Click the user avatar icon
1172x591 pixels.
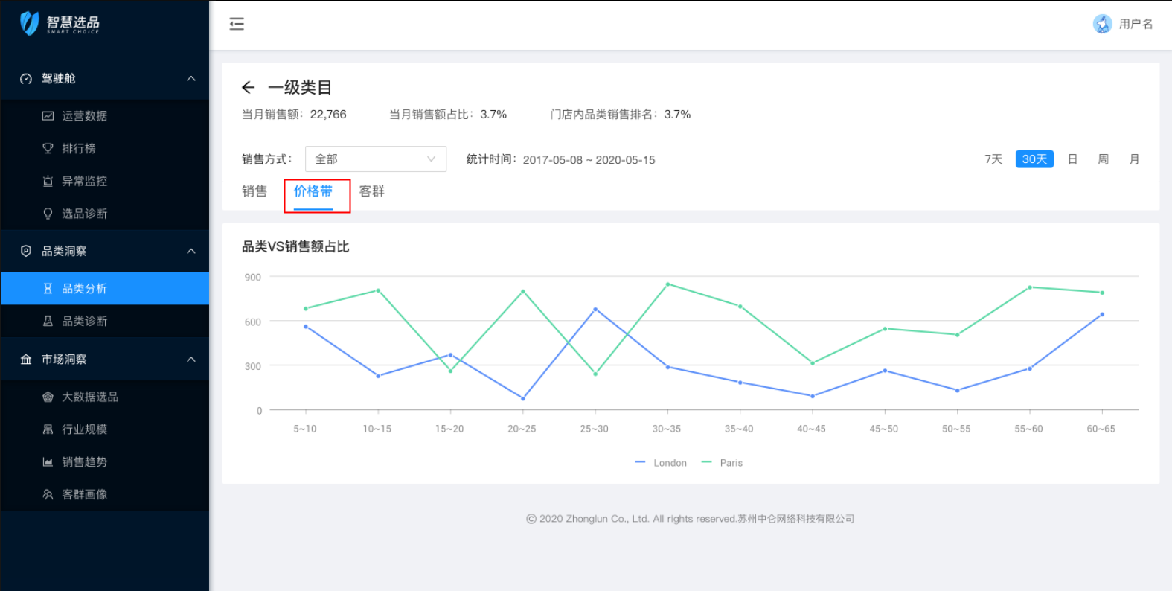1102,24
